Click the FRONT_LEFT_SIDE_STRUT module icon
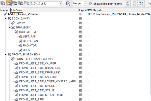The image size is (151, 101). coord(17,90)
